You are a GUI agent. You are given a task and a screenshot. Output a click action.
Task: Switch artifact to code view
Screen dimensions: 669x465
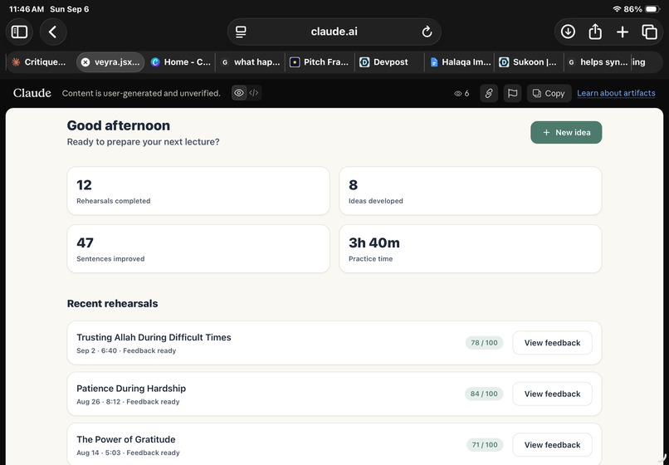254,93
